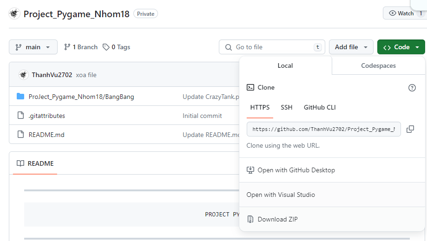Click the help question mark icon for Clone
Viewport: 427px width, 241px height.
(x=412, y=88)
